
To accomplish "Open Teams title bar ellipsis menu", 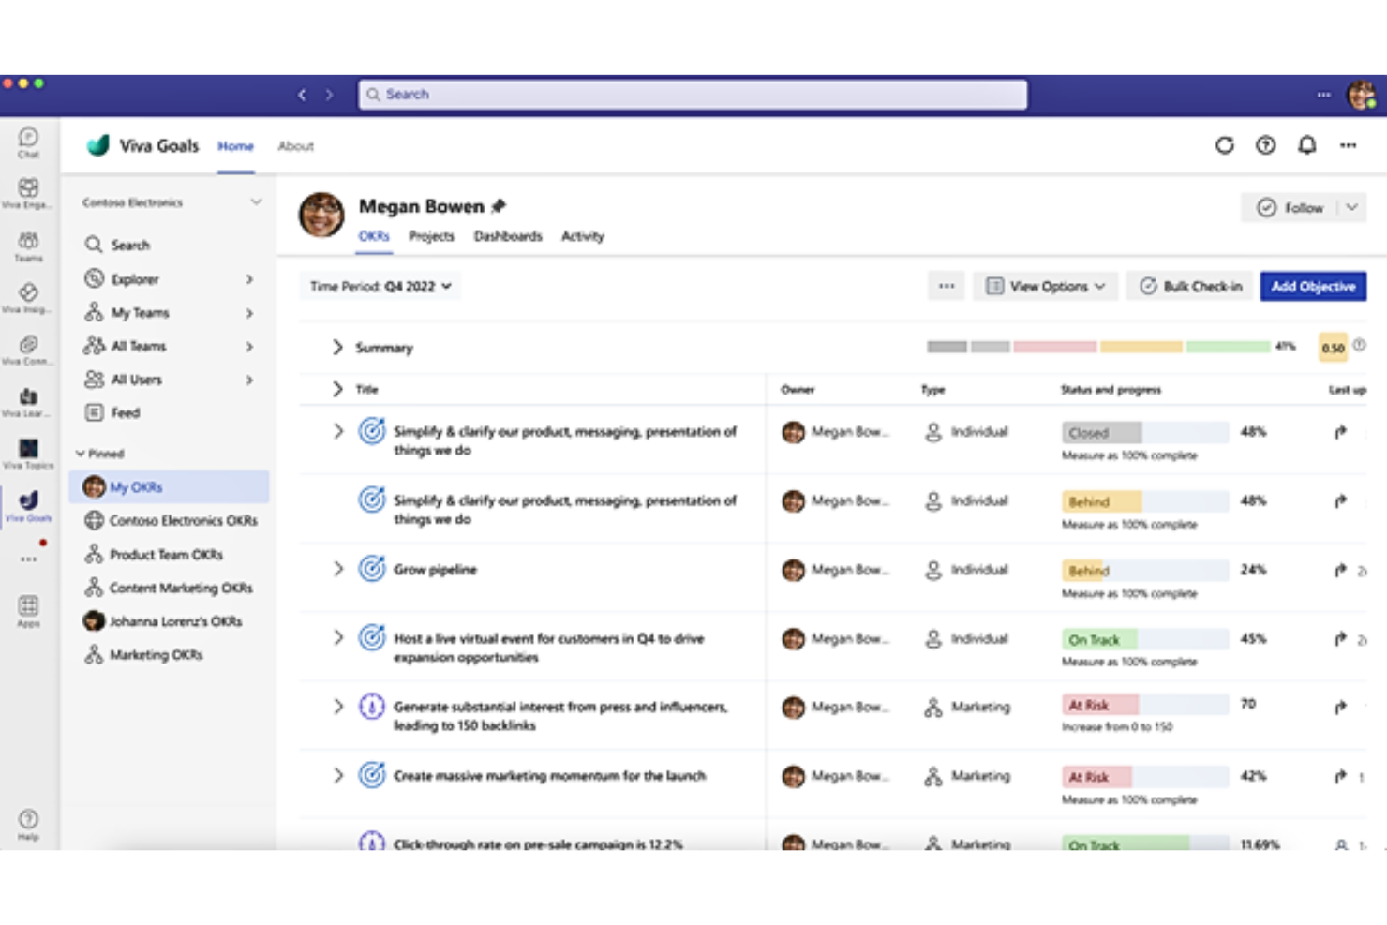I will (1323, 95).
